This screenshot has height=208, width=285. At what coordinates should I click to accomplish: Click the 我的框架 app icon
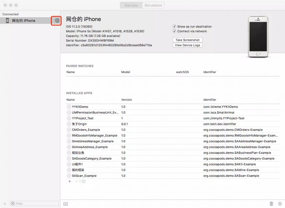69,170
